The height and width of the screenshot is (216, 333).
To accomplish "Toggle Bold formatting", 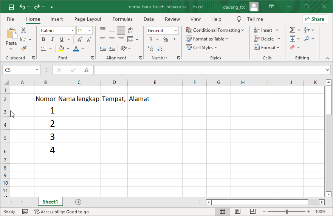I will click(43, 39).
